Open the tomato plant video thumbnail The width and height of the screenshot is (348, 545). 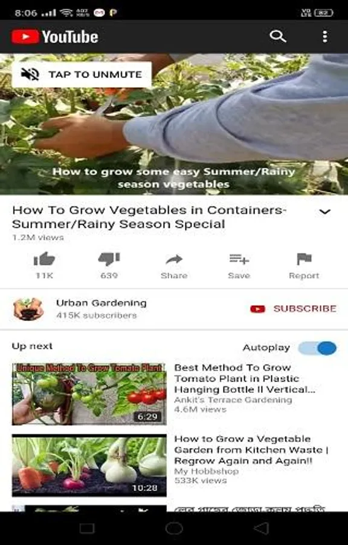click(x=89, y=394)
